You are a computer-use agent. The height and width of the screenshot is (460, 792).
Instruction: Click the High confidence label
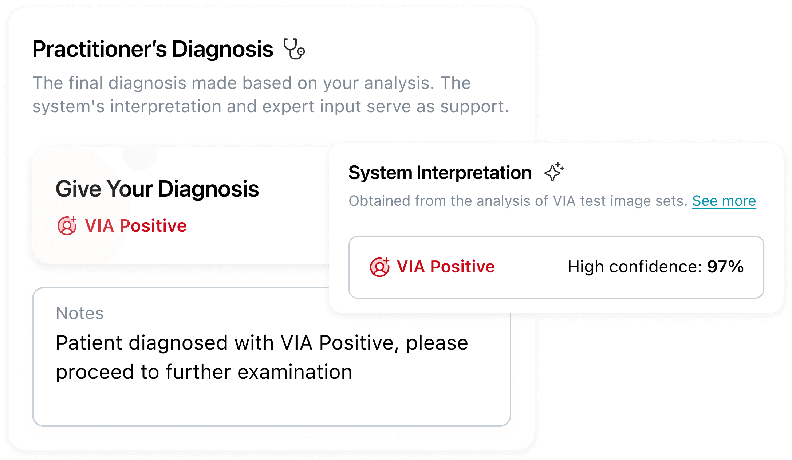point(634,267)
